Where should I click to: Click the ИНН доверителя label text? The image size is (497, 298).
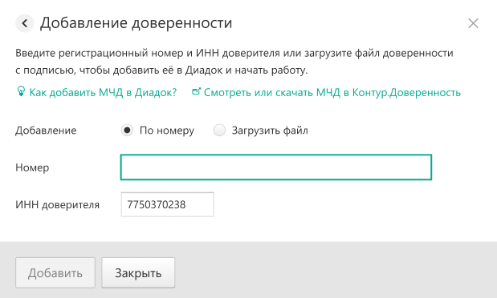57,205
